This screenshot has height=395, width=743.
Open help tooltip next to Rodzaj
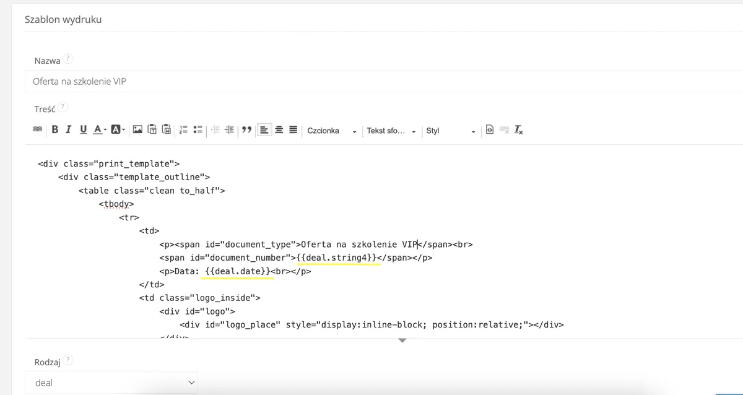[68, 360]
